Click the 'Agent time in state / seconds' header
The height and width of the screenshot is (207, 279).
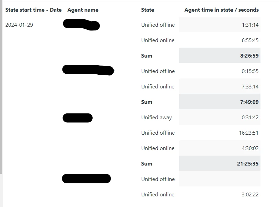[221, 10]
